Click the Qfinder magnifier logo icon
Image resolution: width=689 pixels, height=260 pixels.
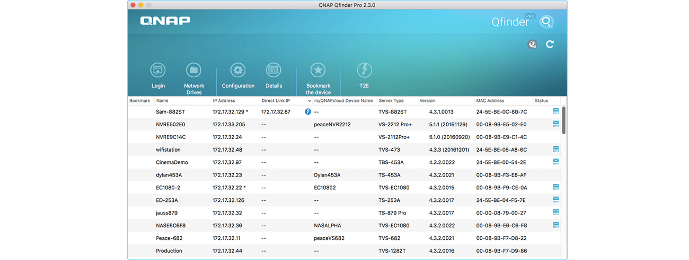point(546,22)
